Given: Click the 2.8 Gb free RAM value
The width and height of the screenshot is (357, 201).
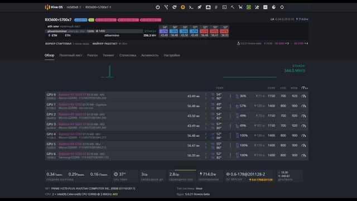Looking at the screenshot, I should click(174, 174).
